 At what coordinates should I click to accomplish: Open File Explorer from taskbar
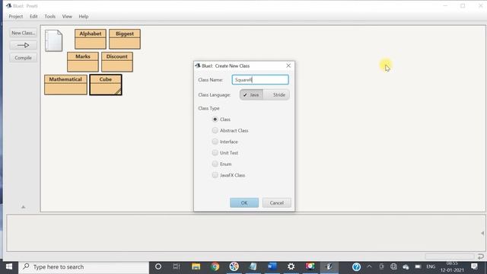tap(196, 266)
